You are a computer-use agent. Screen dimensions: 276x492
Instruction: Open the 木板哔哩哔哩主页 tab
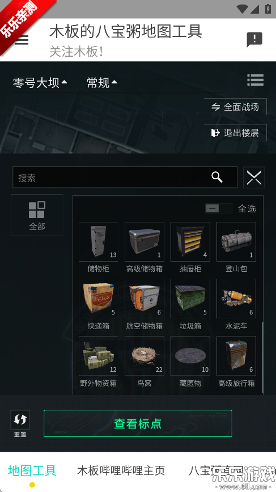tap(121, 470)
